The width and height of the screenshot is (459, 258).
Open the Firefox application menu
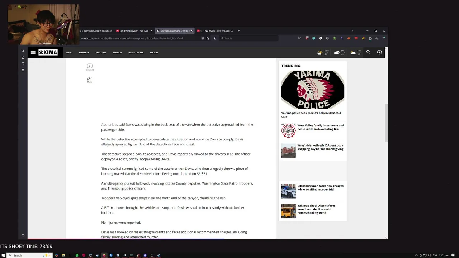coord(384,38)
